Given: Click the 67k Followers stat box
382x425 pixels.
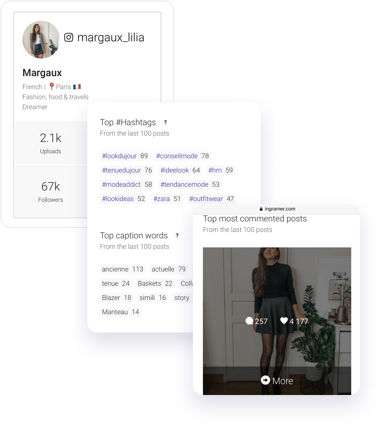Looking at the screenshot, I should pyautogui.click(x=51, y=191).
